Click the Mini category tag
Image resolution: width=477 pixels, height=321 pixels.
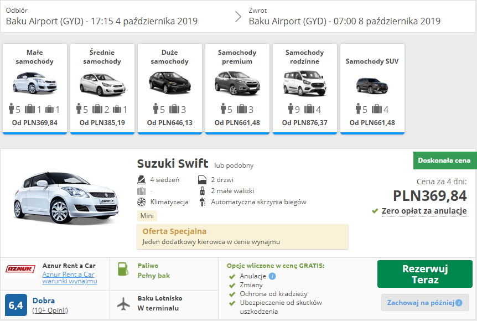coord(147,216)
